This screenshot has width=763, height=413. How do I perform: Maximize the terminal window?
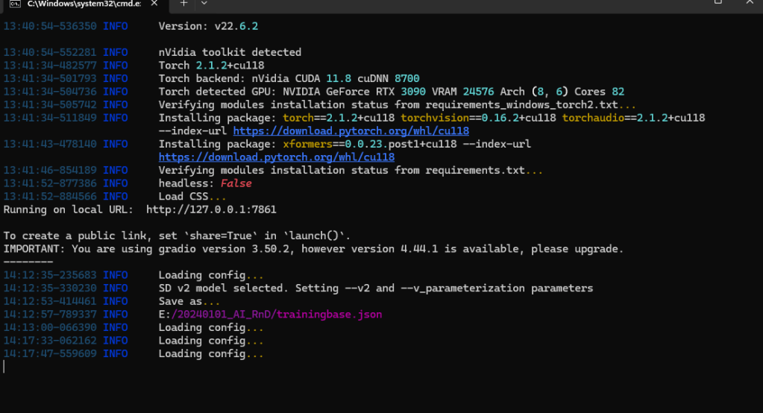click(718, 3)
